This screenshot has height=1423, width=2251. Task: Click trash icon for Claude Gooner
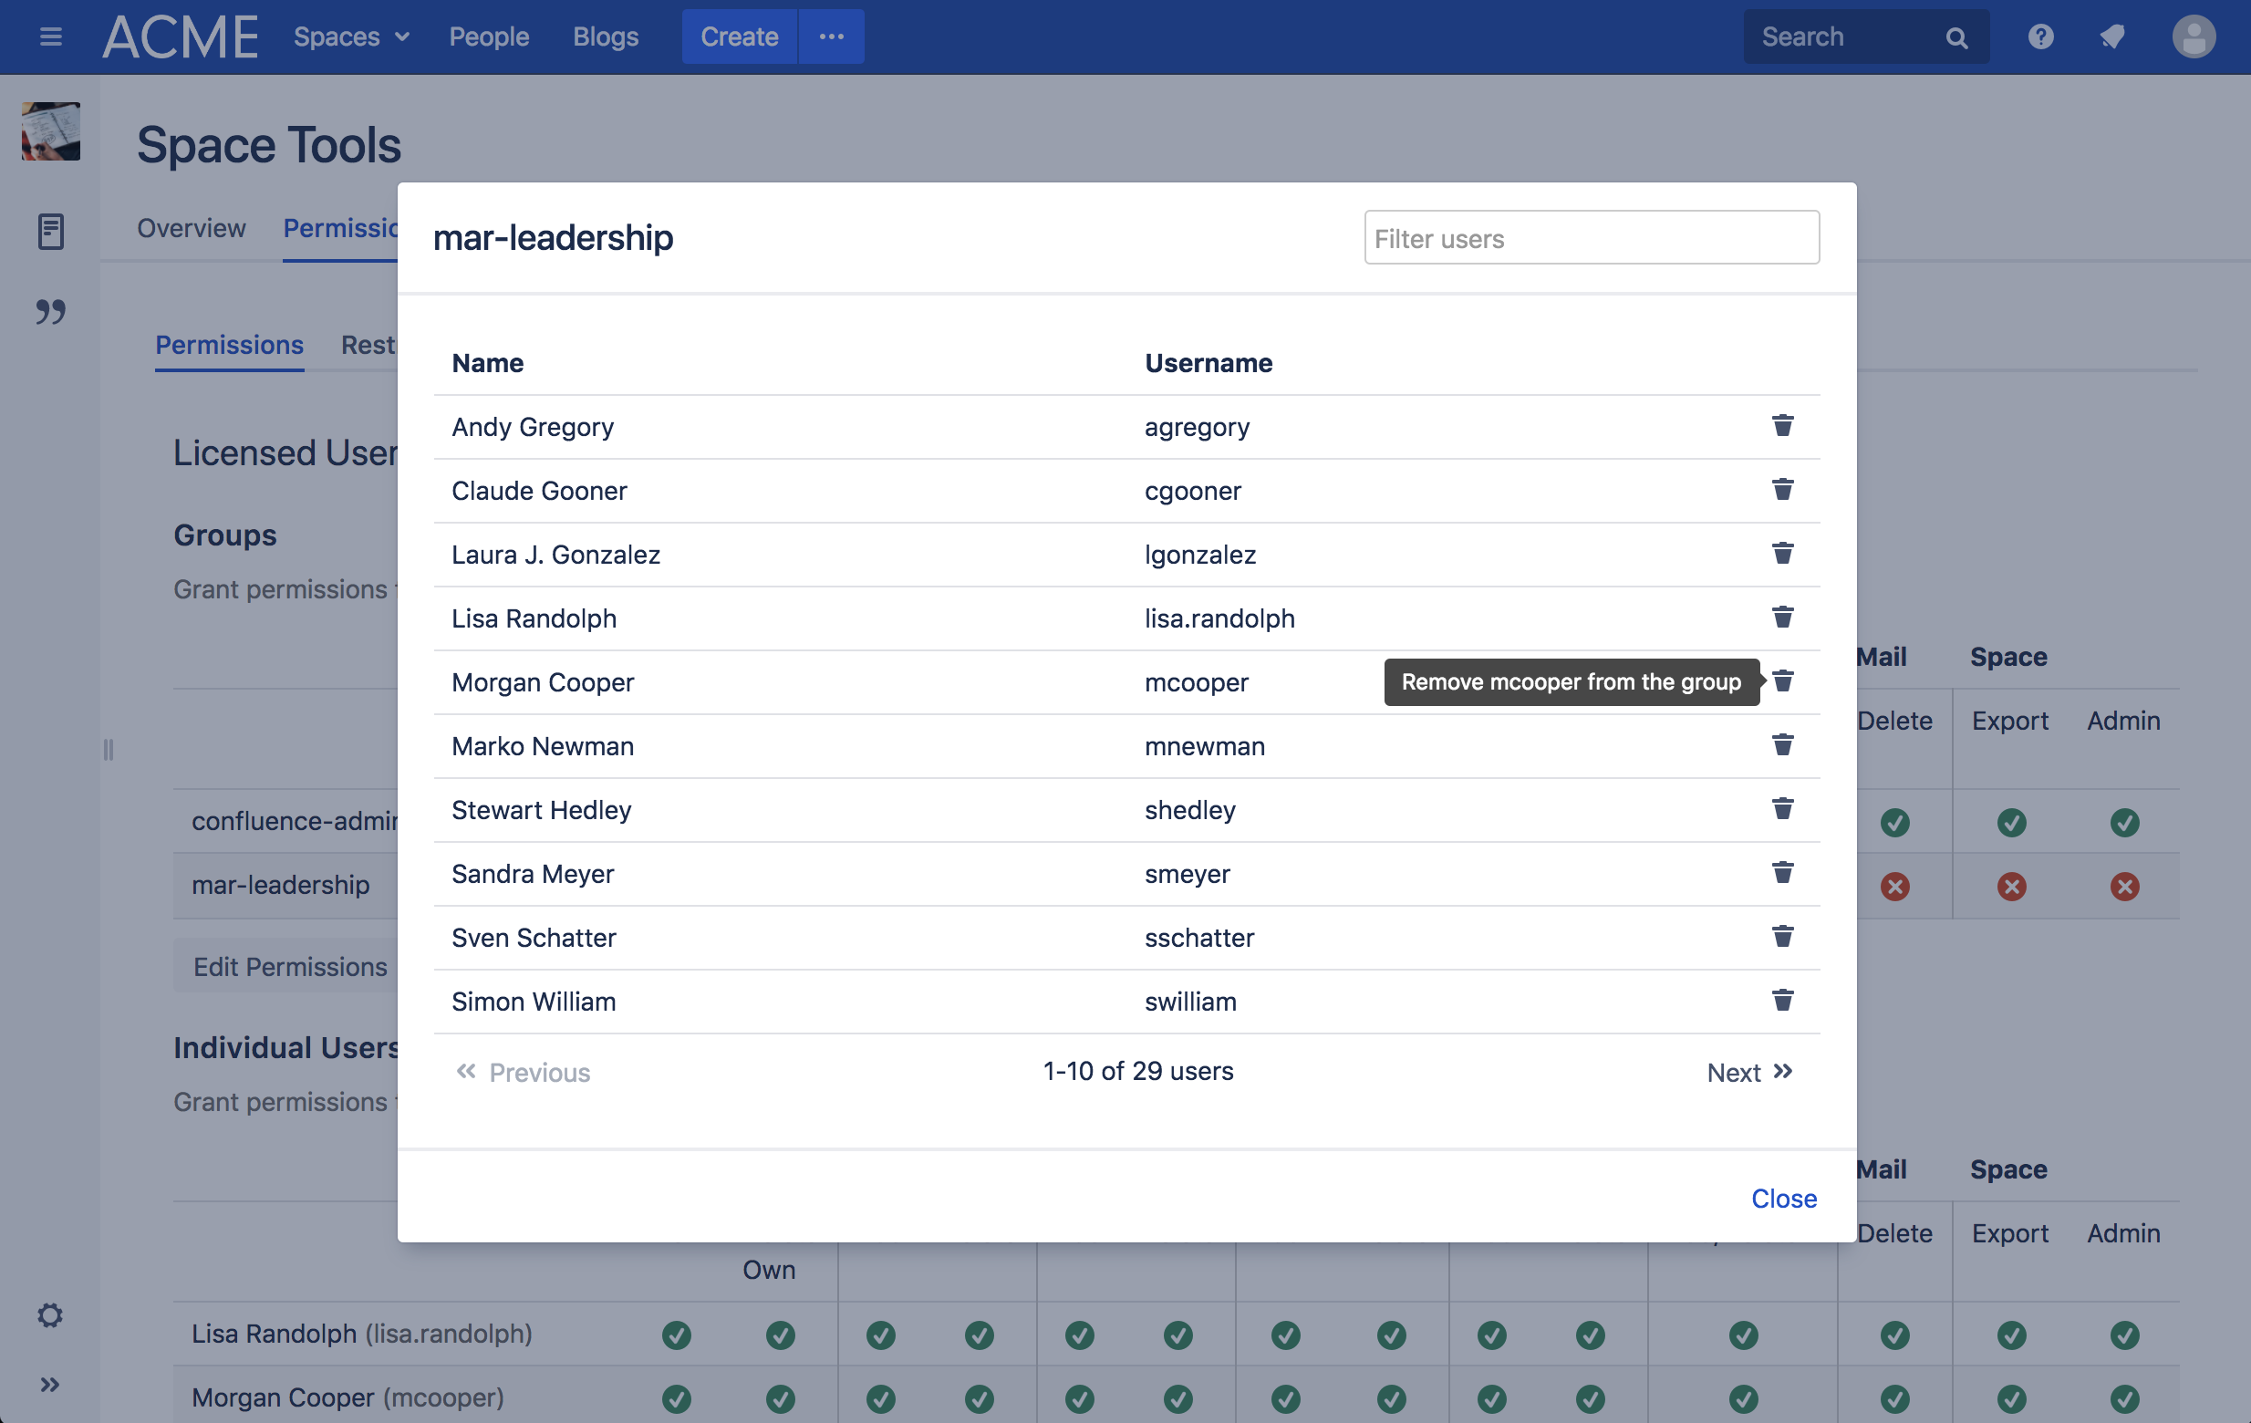click(x=1781, y=490)
